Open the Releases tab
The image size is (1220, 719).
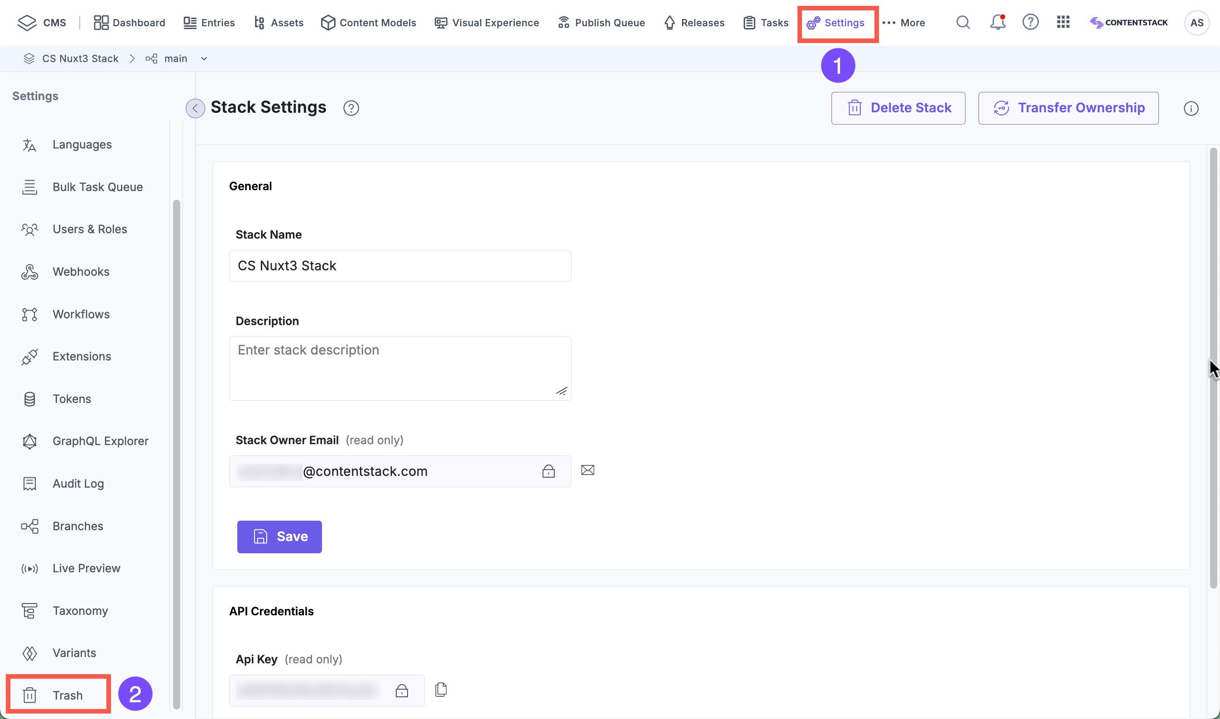point(694,23)
